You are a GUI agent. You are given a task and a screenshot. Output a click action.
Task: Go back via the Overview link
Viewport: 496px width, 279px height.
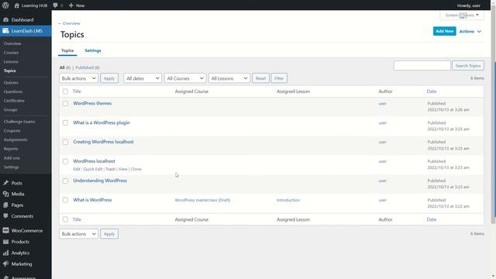tap(69, 23)
